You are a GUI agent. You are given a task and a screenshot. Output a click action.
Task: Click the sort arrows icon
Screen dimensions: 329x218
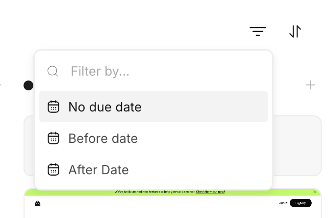pos(295,31)
